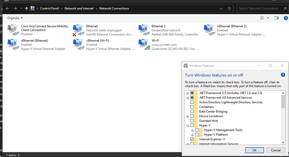Click the Guarded Host folder icon
The image size is (289, 157).
[x=196, y=121]
